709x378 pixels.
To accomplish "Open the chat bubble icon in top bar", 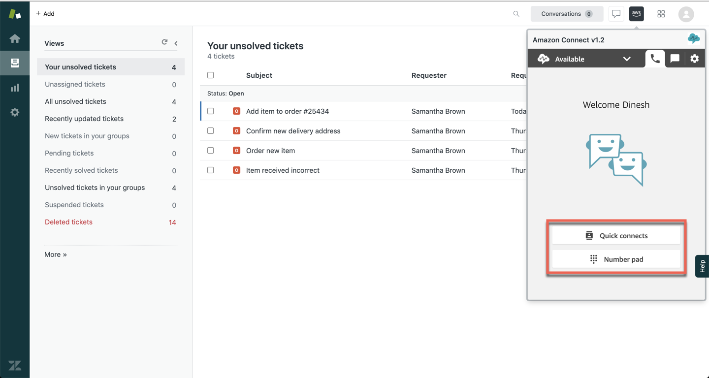I will (x=616, y=14).
